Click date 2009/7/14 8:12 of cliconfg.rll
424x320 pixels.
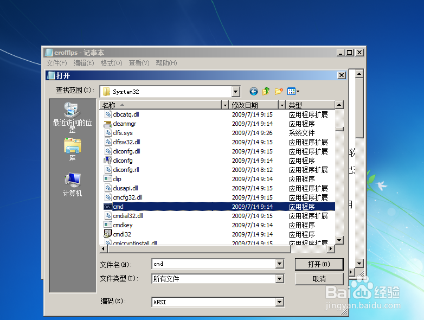coord(252,170)
